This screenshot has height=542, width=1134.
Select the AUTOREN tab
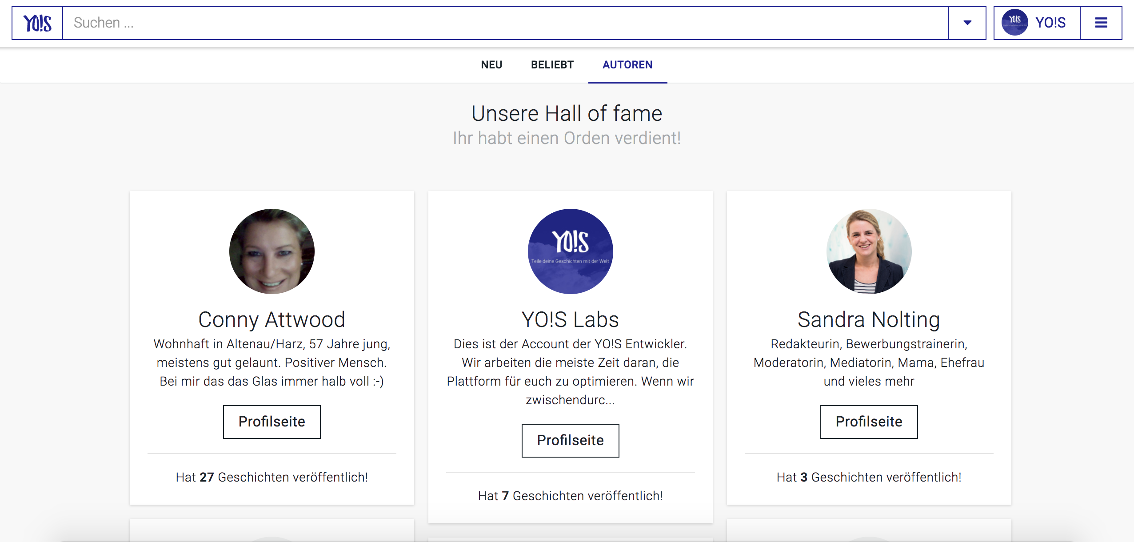click(627, 65)
